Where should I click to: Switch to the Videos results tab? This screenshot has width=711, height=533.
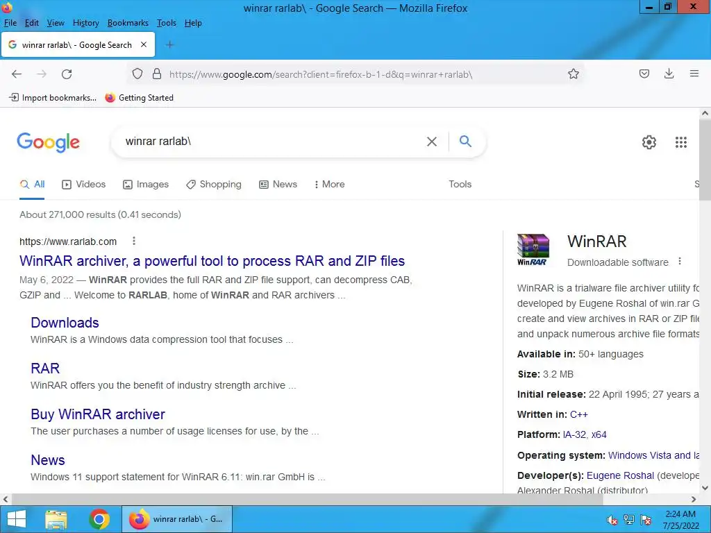[x=84, y=185]
